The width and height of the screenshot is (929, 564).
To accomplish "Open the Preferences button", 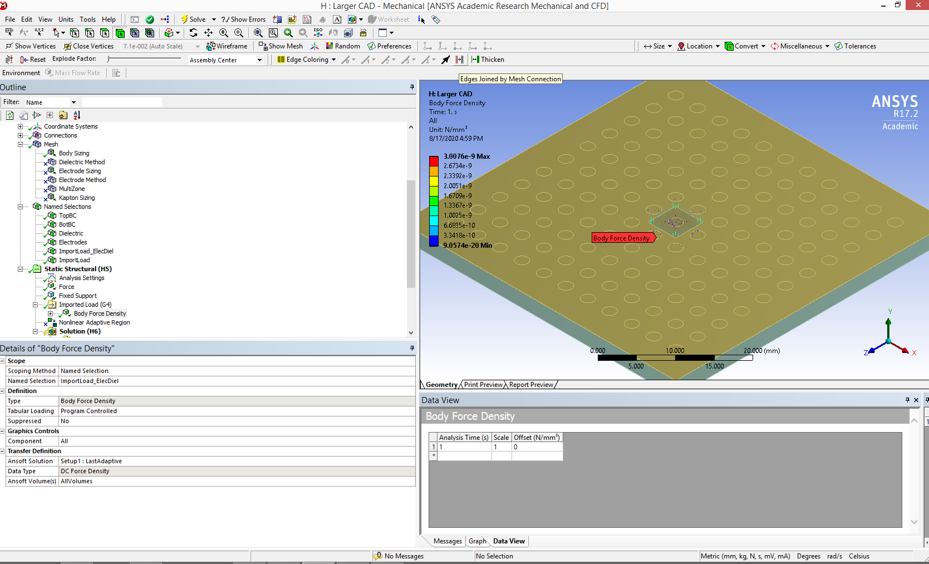I will 389,46.
